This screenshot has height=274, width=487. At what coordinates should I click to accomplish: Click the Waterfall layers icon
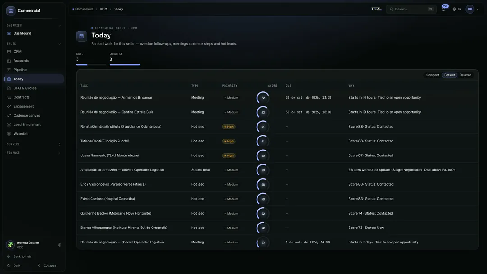tap(9, 134)
